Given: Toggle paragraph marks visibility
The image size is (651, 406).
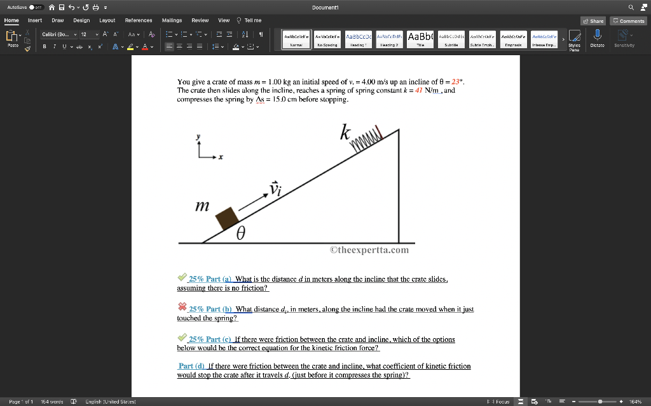Looking at the screenshot, I should [x=261, y=34].
